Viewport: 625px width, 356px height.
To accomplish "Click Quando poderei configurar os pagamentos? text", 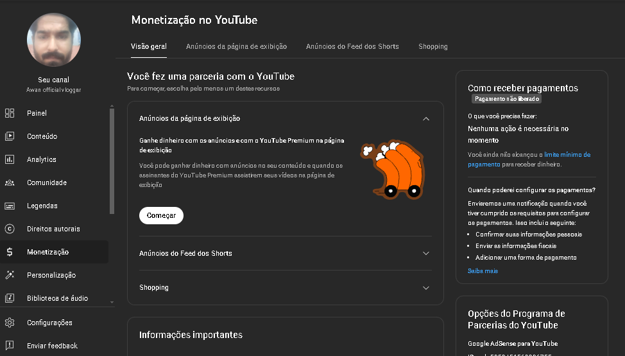I will pyautogui.click(x=531, y=190).
